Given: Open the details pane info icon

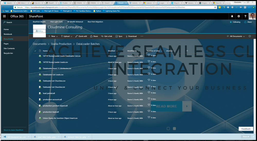Looking at the screenshot, I should 250,36.
